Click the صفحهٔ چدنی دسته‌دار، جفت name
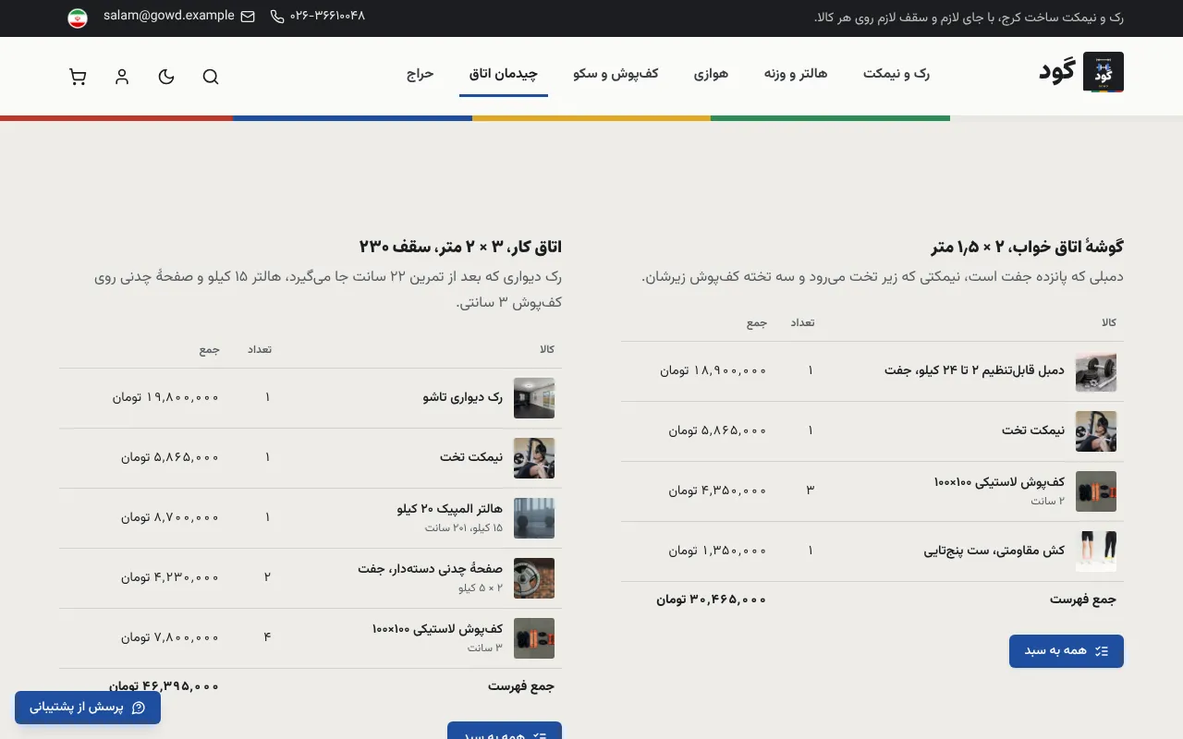Viewport: 1183px width, 739px height. point(431,569)
